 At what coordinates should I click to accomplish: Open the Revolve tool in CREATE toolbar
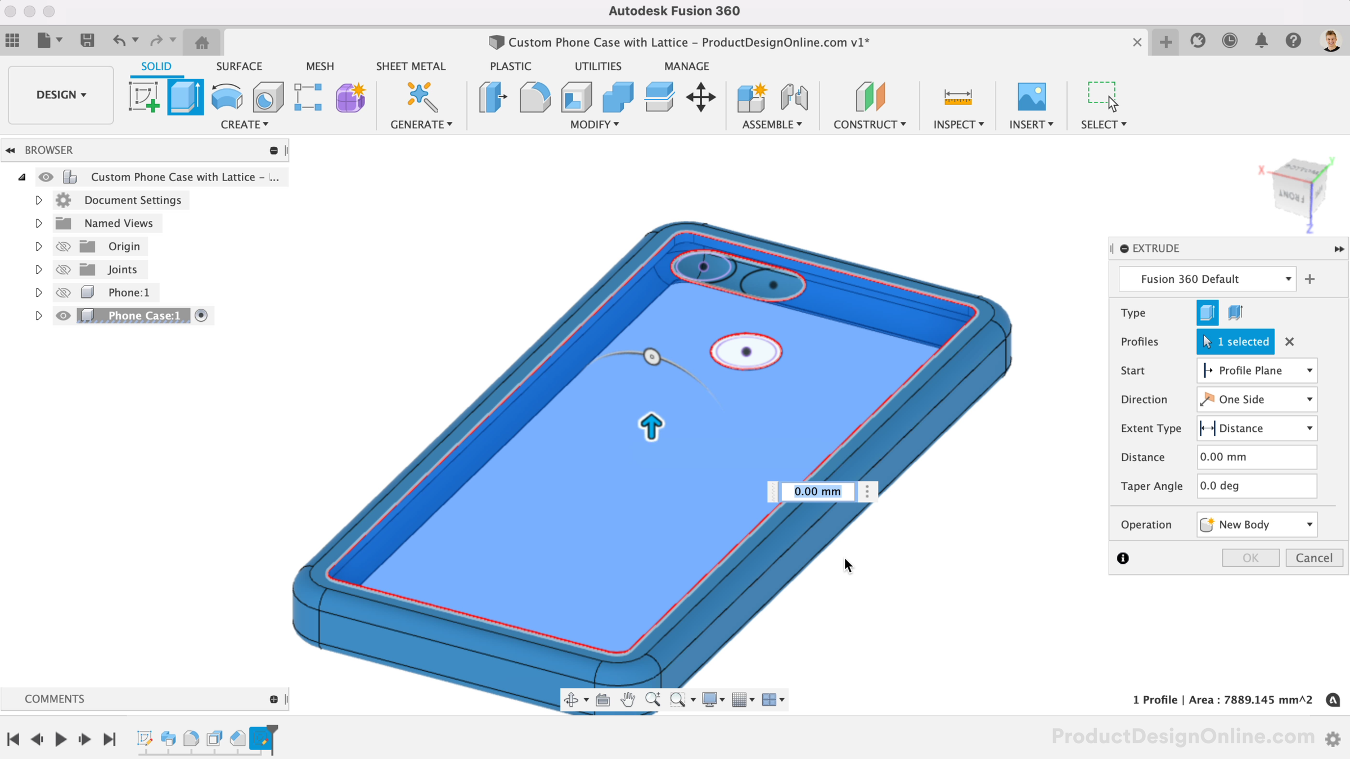[x=227, y=97]
